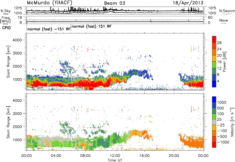Select the '24' Power colorbar value
235x162 pixels.
[x=219, y=49]
